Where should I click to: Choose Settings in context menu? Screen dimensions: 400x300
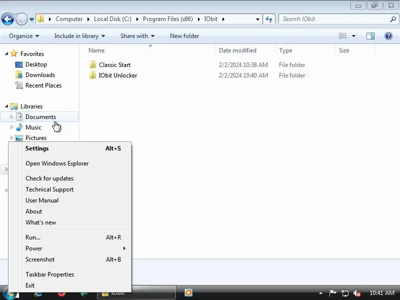pos(70,148)
